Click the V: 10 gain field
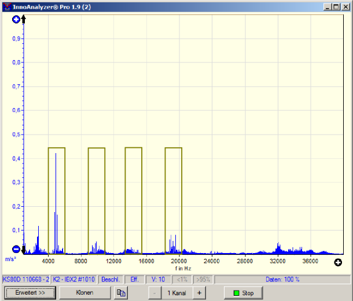The width and height of the screenshot is (353, 301). [x=159, y=280]
